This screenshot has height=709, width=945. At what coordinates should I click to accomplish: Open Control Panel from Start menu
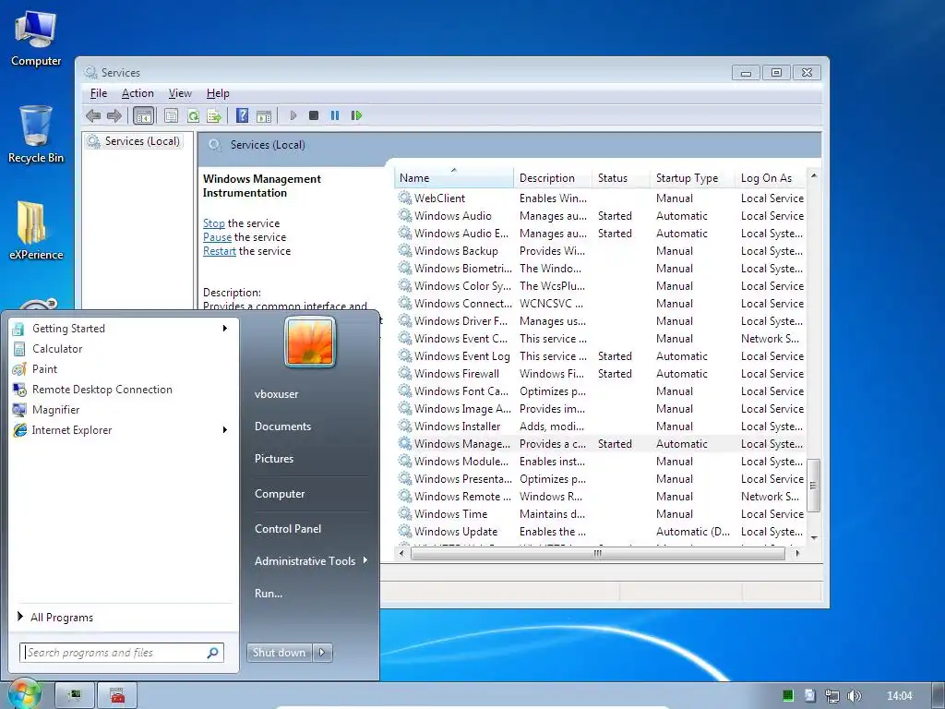pos(288,529)
